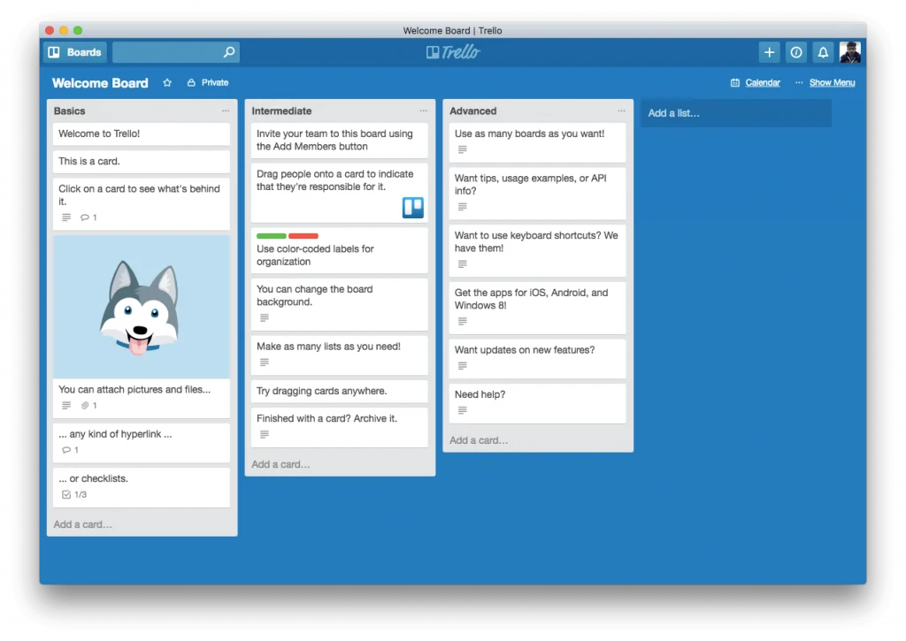Click description icon on Need help? card
This screenshot has height=641, width=906.
pos(462,410)
